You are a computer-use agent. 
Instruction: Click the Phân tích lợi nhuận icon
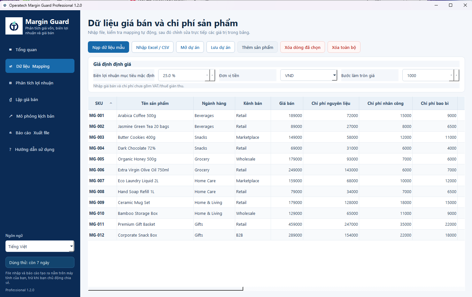click(x=11, y=83)
